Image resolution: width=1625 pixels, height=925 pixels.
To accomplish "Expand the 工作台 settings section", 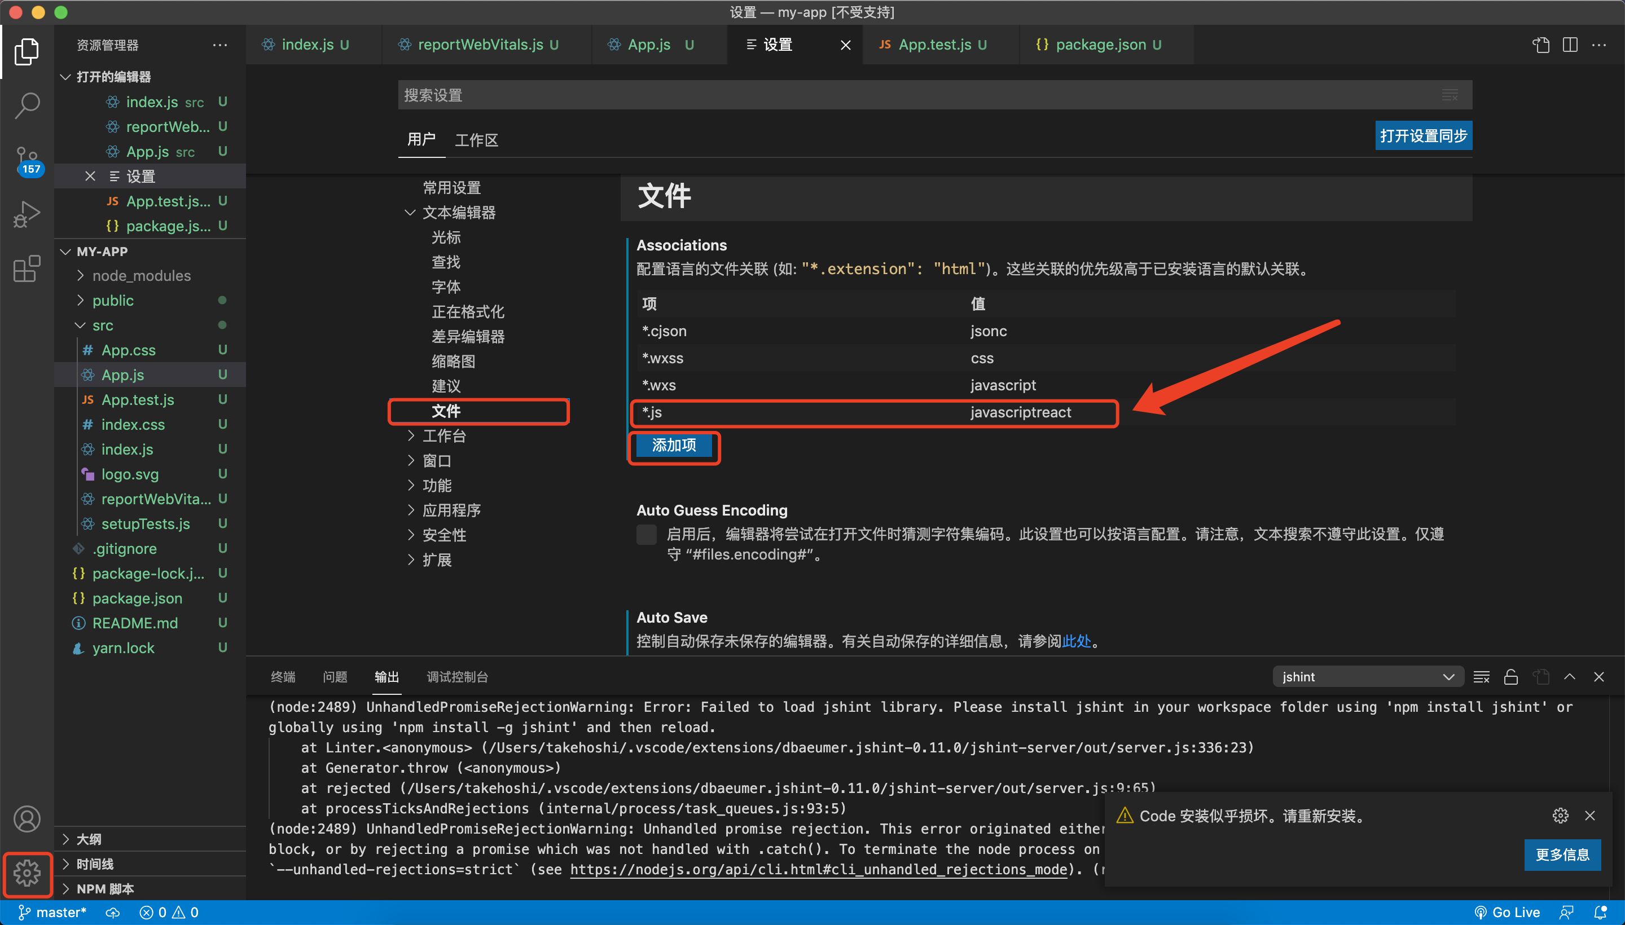I will coord(445,436).
